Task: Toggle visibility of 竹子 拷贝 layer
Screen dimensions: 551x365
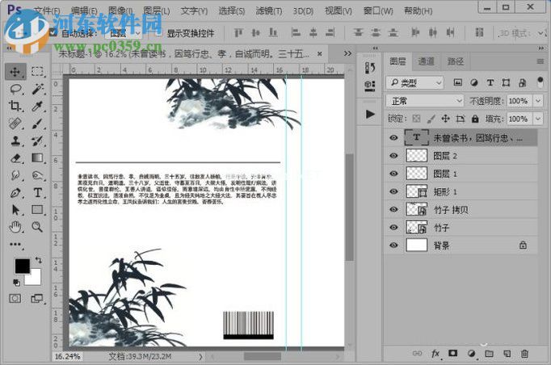Action: (x=393, y=209)
